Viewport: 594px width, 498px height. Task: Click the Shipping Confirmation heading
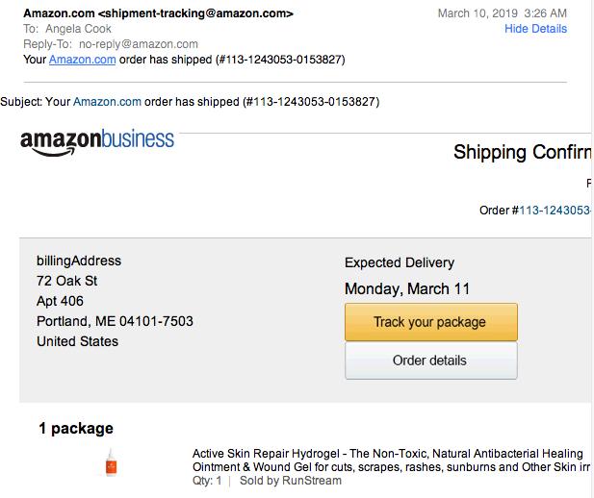(523, 152)
